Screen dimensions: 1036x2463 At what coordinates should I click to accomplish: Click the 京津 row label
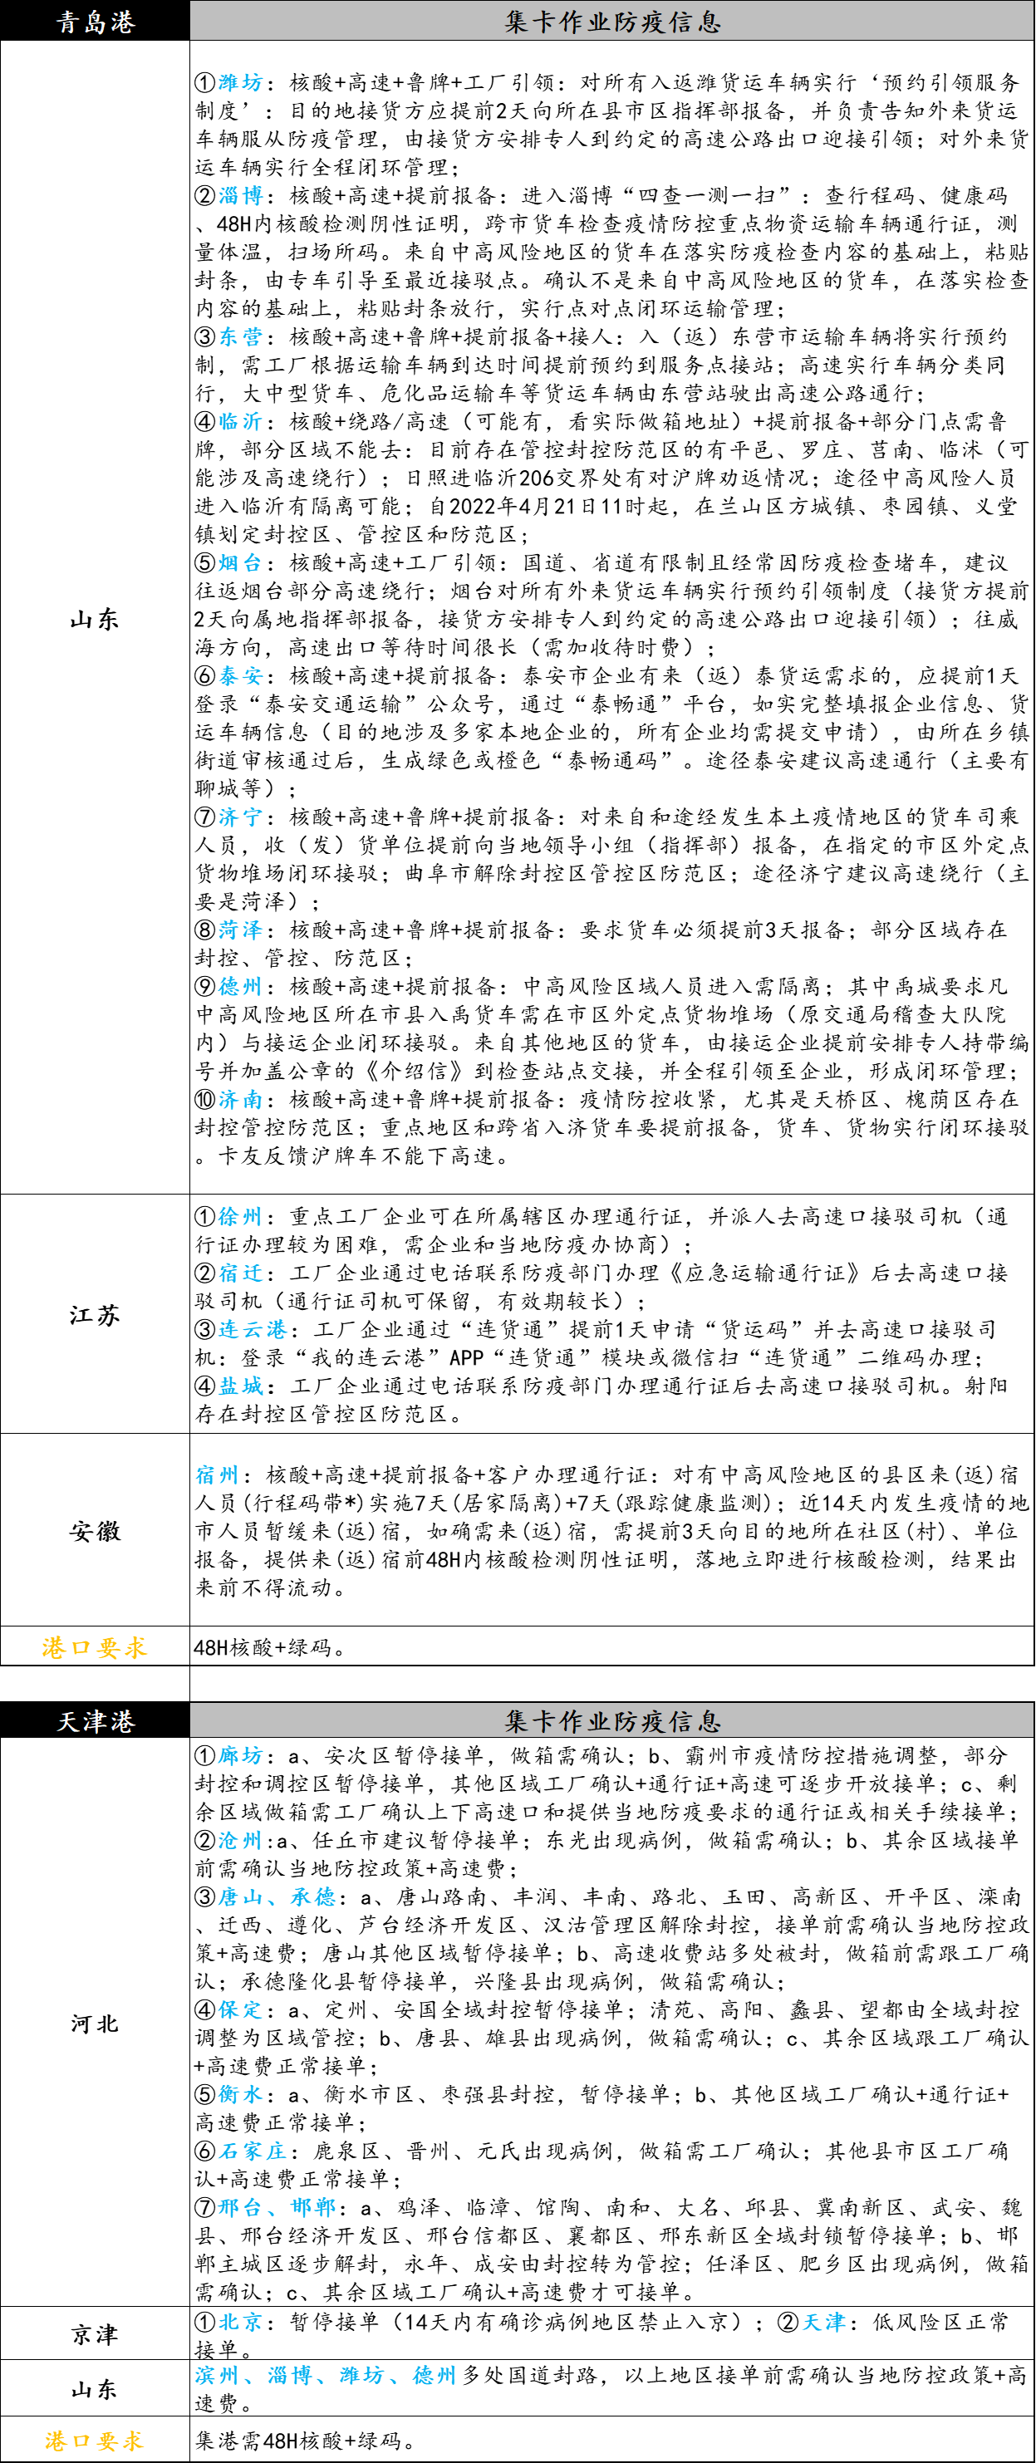[x=95, y=2334]
